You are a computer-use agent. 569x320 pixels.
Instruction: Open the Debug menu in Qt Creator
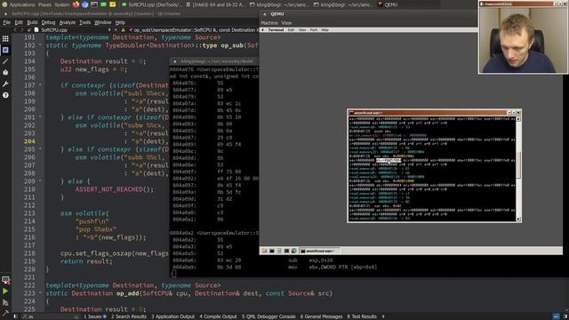pos(48,22)
